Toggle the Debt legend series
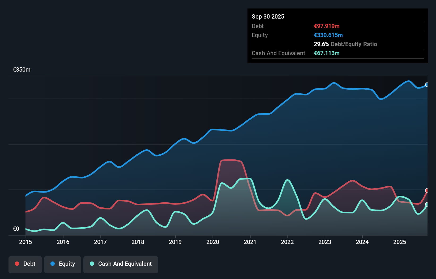Image resolution: width=436 pixels, height=279 pixels. (25, 264)
